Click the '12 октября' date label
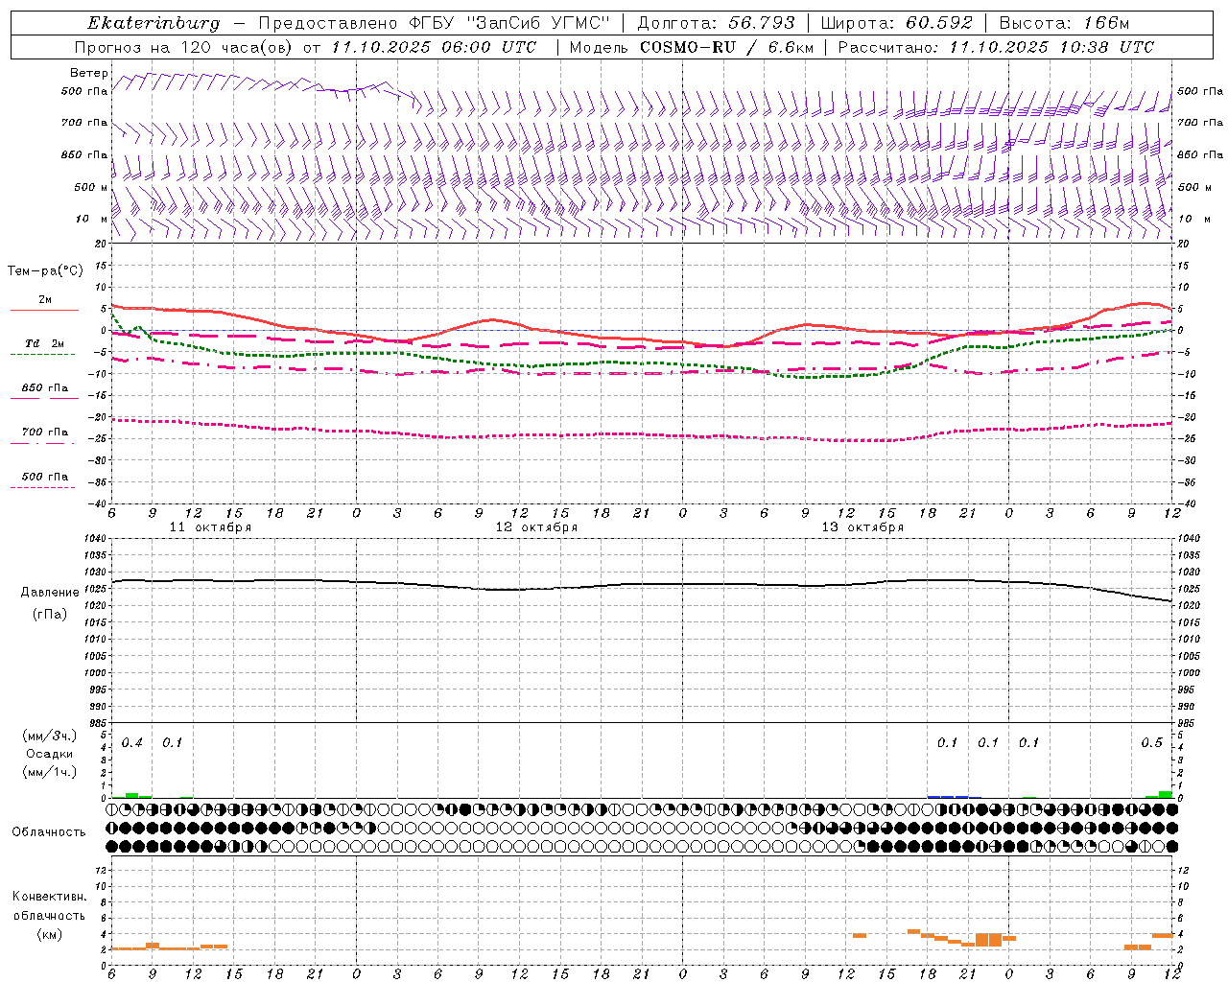Viewport: 1228px width, 982px height. (537, 527)
